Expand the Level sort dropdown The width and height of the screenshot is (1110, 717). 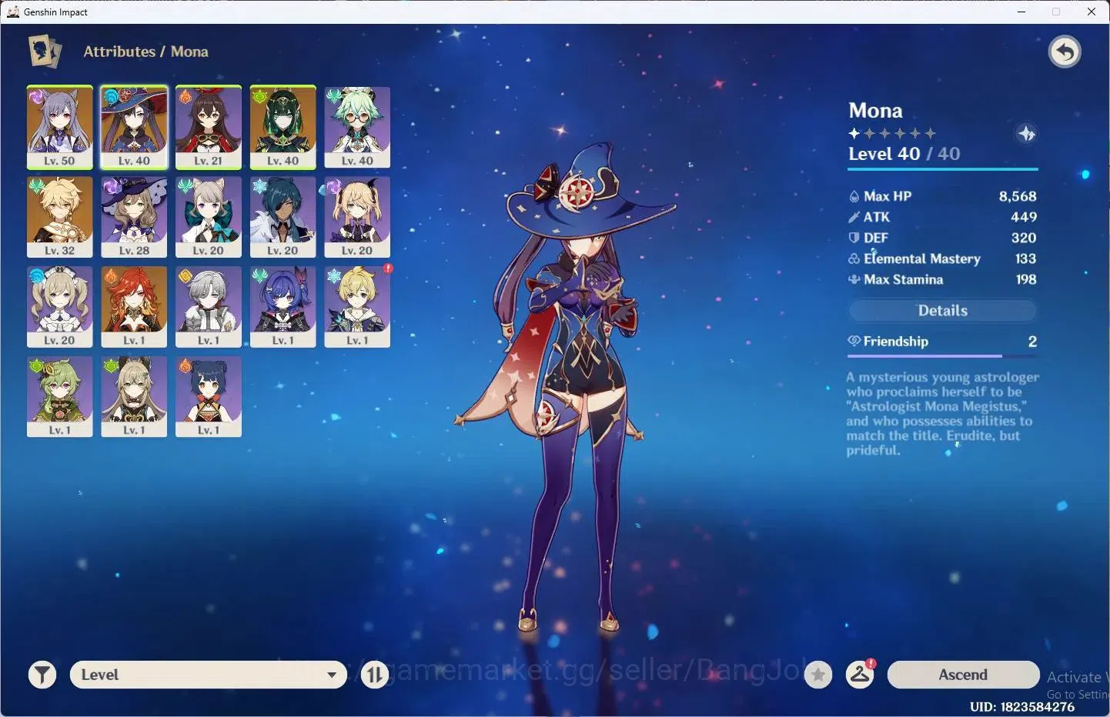click(208, 675)
